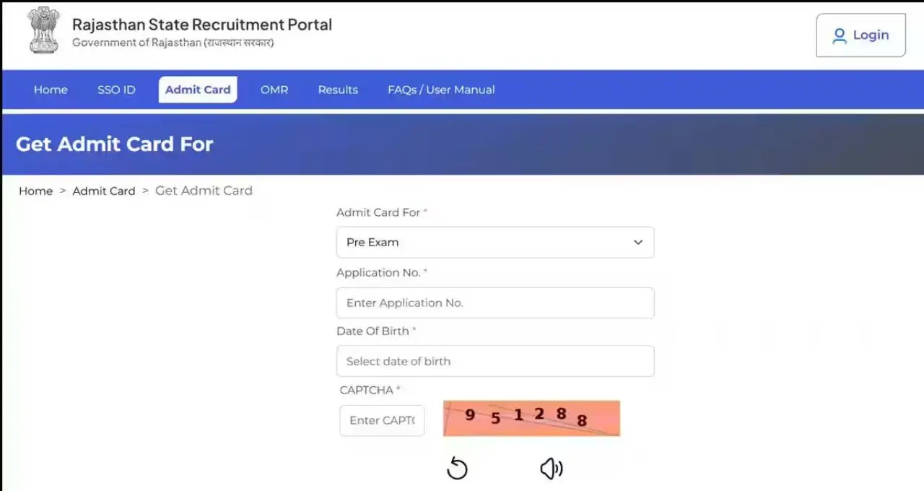This screenshot has height=491, width=924.
Task: Click the user icon in the Login button
Action: (840, 35)
